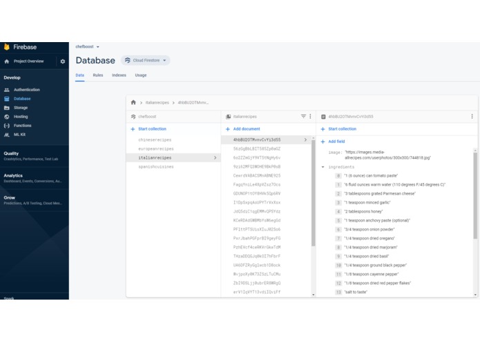This screenshot has width=480, height=341.
Task: Open ML Kit in the Develop menu
Action: (x=19, y=135)
